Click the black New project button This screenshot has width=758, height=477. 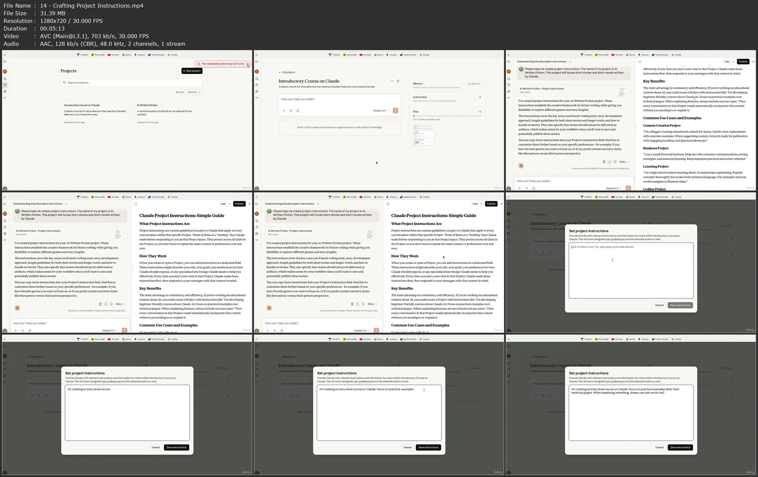(192, 71)
